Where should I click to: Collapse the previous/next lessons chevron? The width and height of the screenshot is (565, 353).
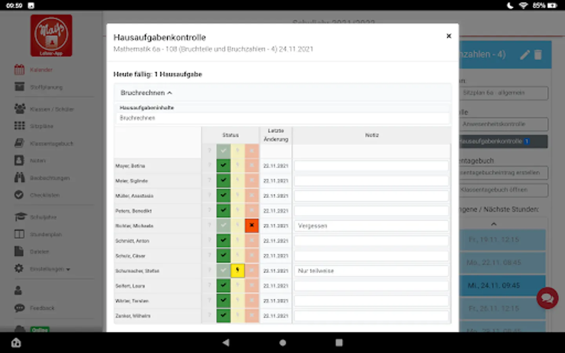494,224
